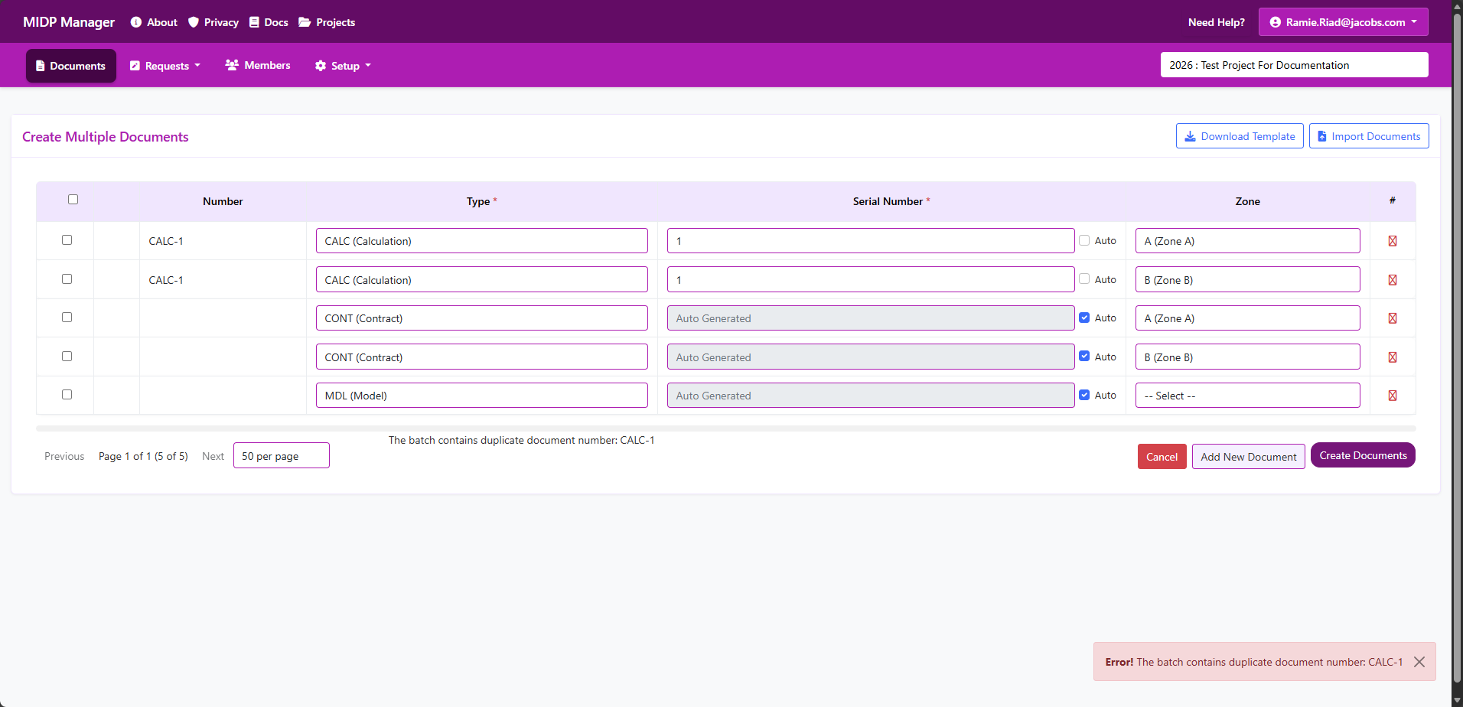
Task: Delete the CALC-1 Zone B row
Action: [x=1392, y=280]
